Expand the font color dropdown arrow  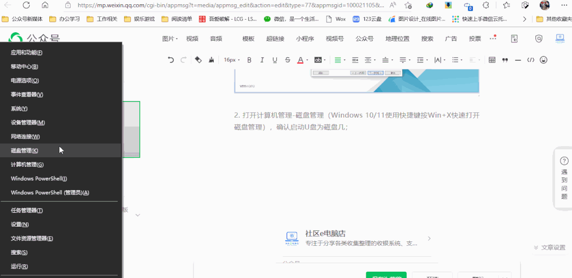point(307,60)
